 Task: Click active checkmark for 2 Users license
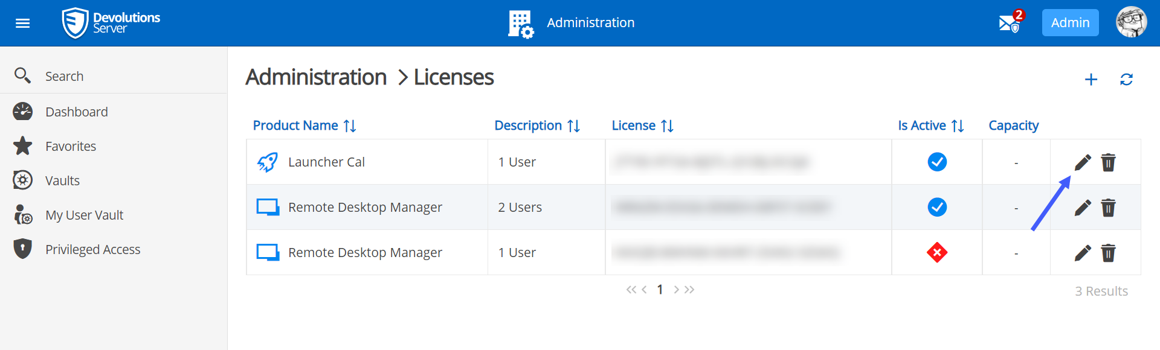click(937, 207)
